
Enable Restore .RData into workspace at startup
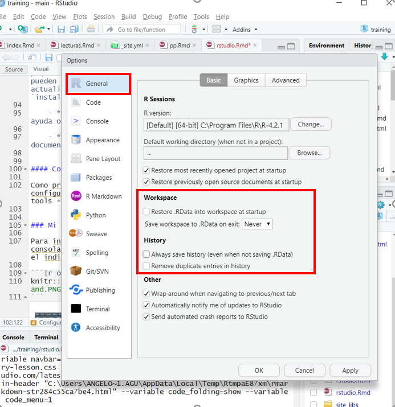tap(146, 212)
